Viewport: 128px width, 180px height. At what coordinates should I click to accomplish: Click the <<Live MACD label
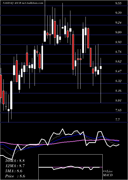tap(108, 173)
